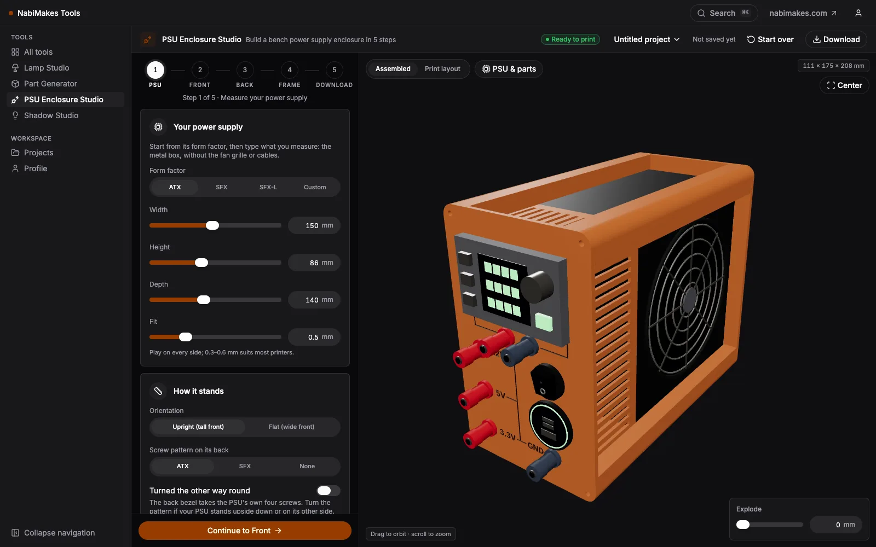876x547 pixels.
Task: Click Continue to Front button
Action: coord(245,531)
